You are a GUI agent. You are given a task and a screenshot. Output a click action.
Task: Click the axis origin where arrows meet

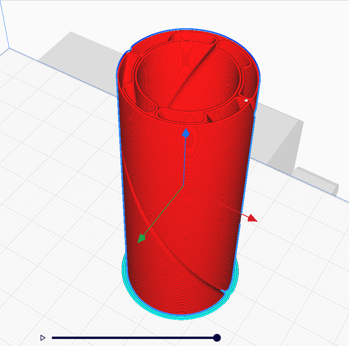[184, 185]
